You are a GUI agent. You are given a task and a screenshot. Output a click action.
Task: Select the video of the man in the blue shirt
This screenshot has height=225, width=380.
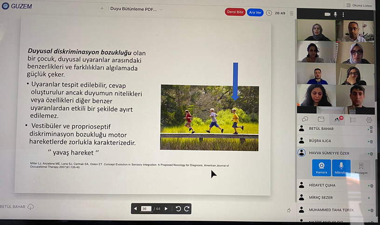click(316, 73)
